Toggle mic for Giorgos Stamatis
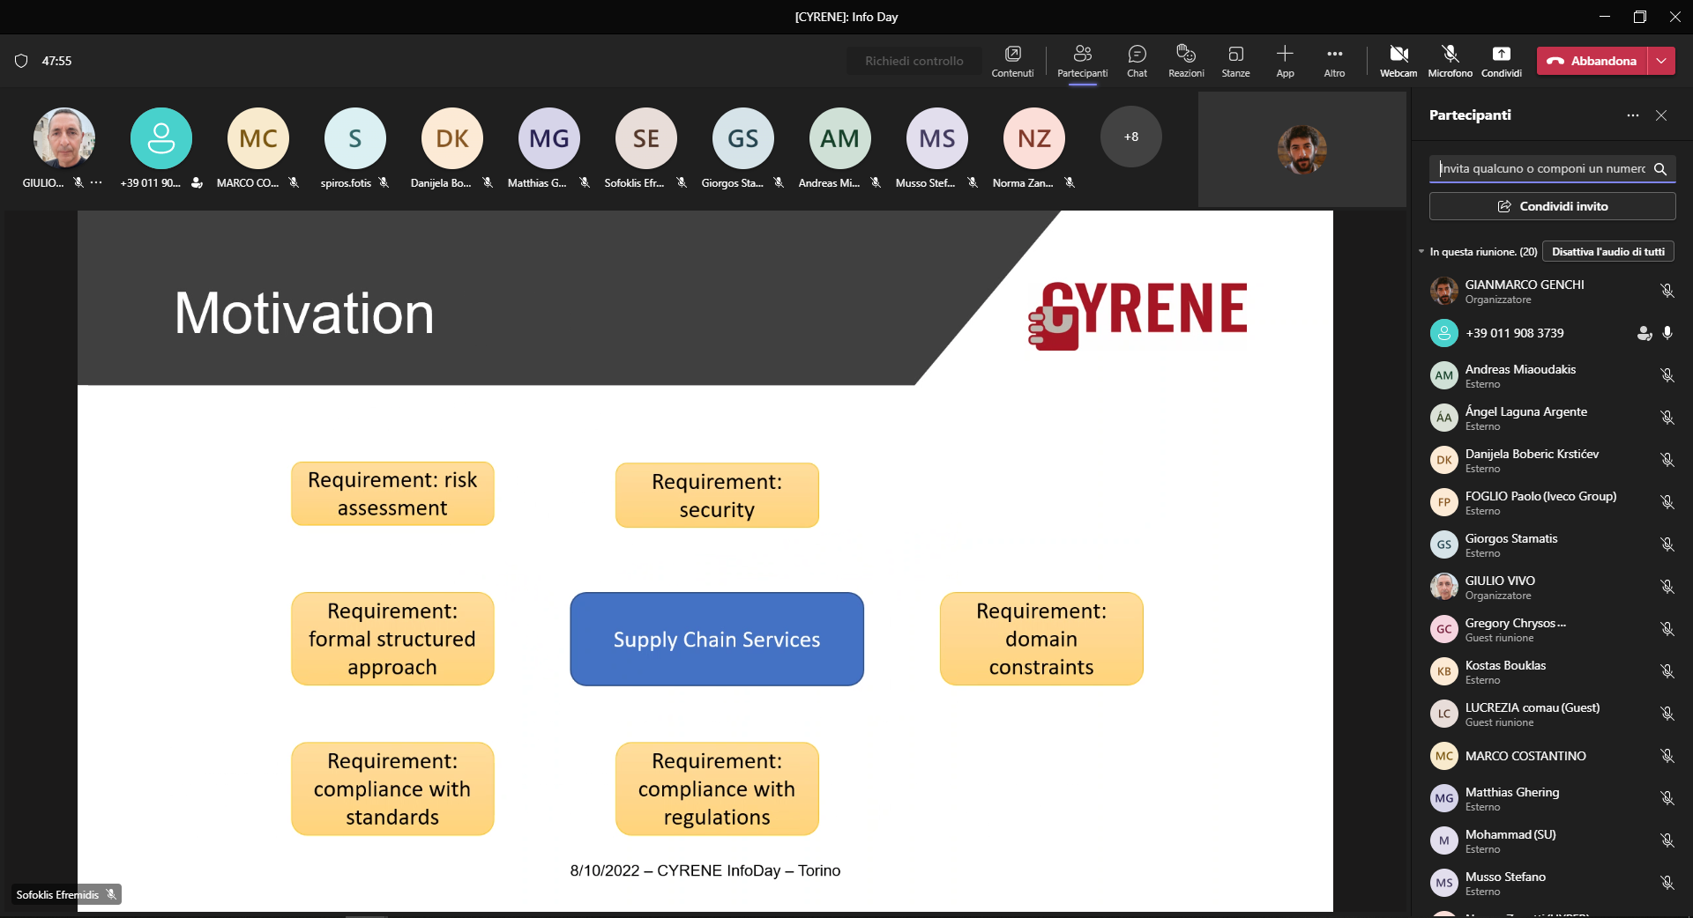Viewport: 1693px width, 918px height. point(1667,544)
